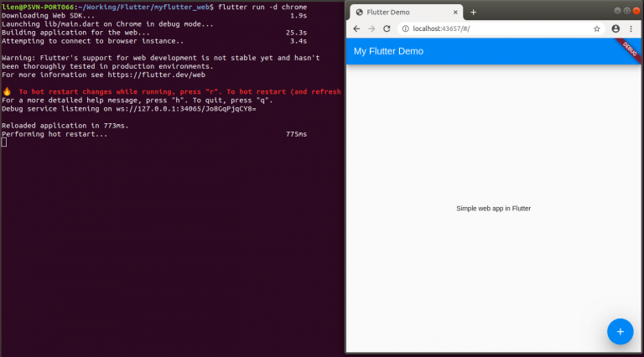Click the Chrome back arrow
Image resolution: width=644 pixels, height=357 pixels.
point(356,28)
